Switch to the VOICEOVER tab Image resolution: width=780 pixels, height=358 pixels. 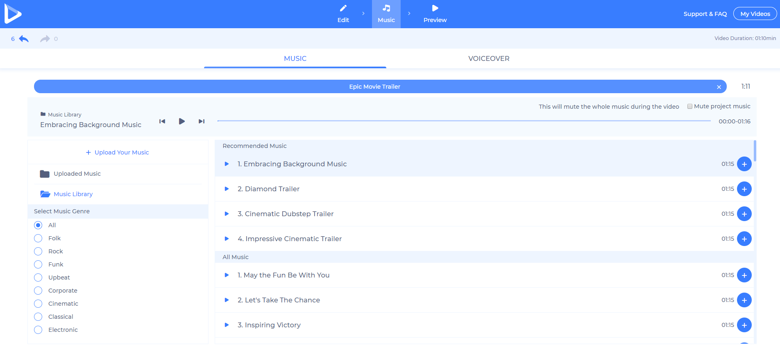[x=489, y=58]
